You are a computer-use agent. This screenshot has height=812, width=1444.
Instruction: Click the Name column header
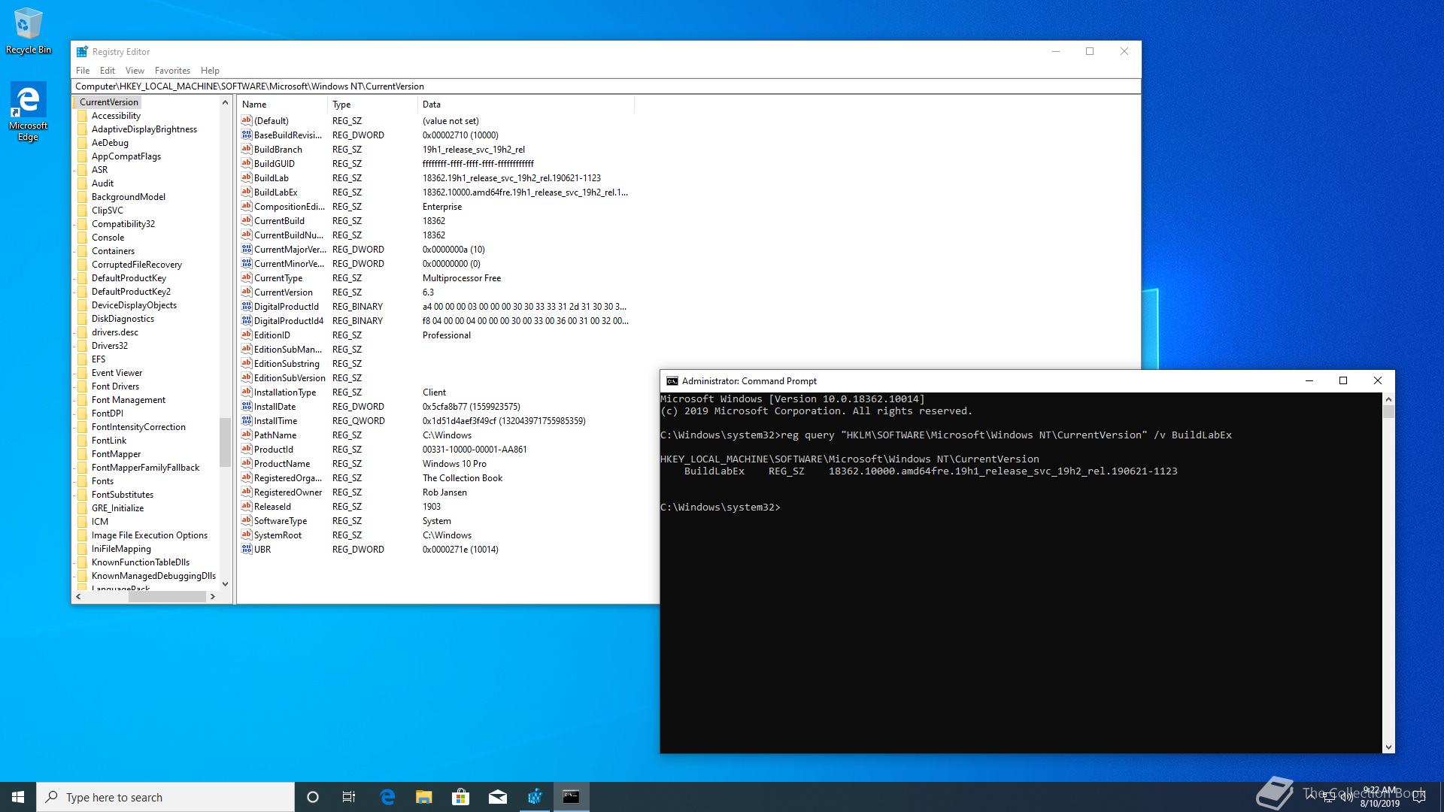(282, 105)
